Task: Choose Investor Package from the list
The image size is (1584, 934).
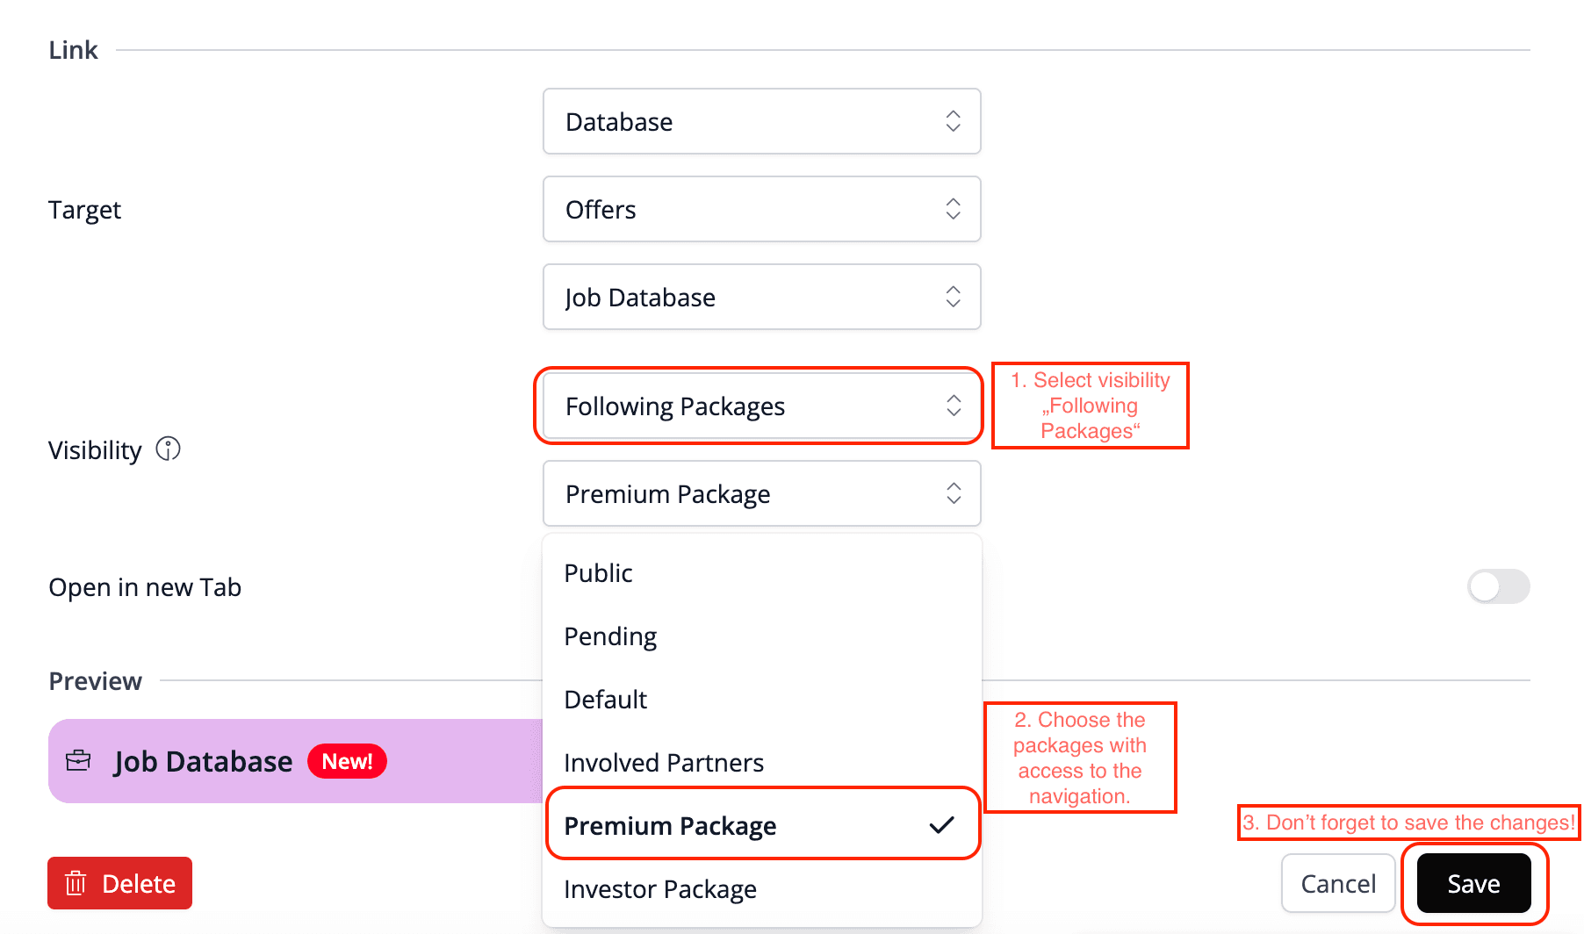Action: coord(660,889)
